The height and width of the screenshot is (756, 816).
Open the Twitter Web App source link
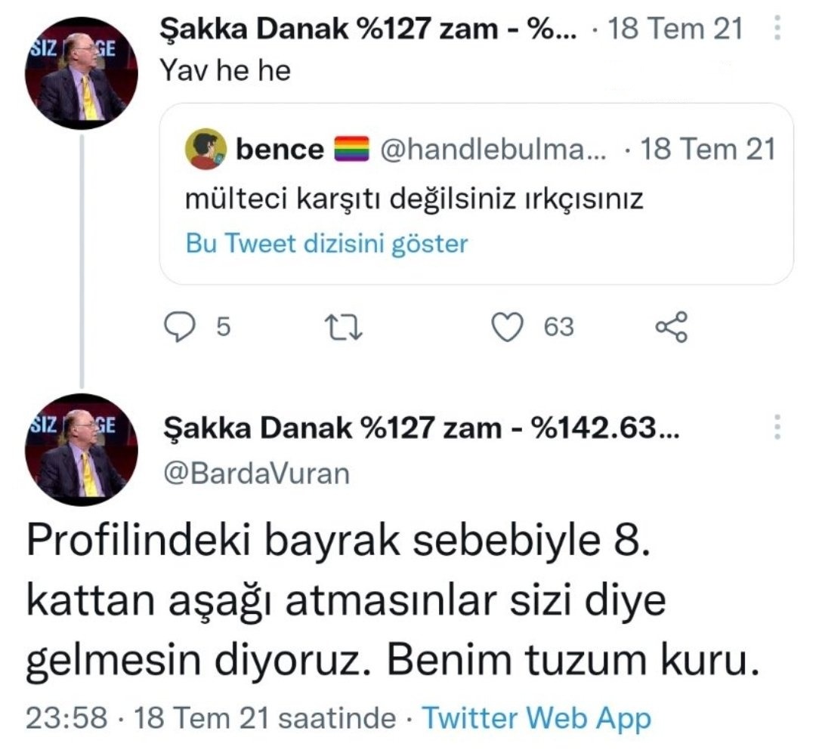pyautogui.click(x=536, y=718)
